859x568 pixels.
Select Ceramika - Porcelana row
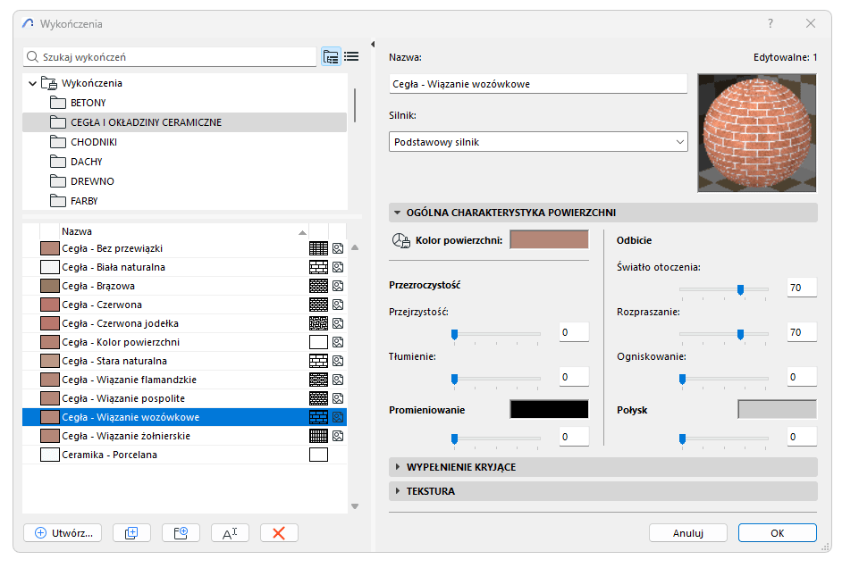pos(185,455)
